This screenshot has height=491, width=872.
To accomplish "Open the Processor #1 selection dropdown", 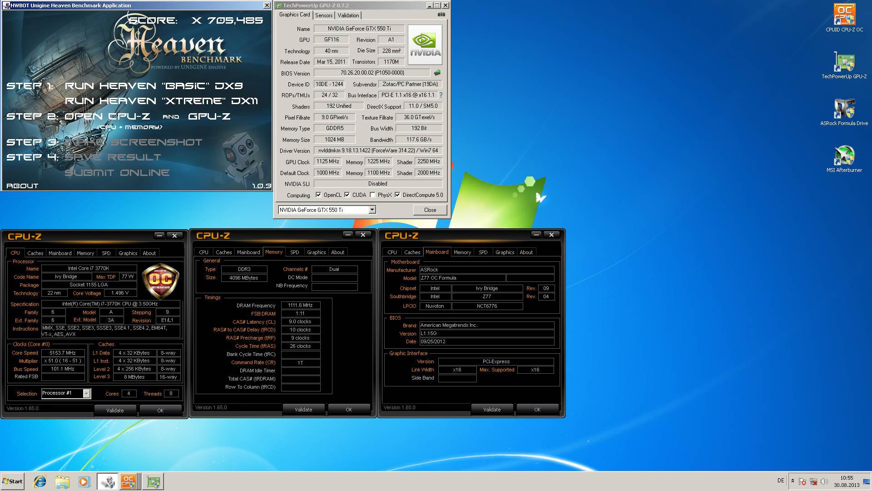I will tap(86, 394).
